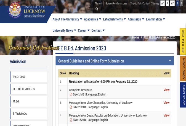Image resolution: width=186 pixels, height=126 pixels.
Task: Open the University News menu
Action: [x=64, y=30]
